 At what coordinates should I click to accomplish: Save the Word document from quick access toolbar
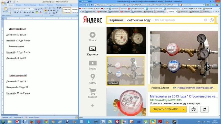8,2
